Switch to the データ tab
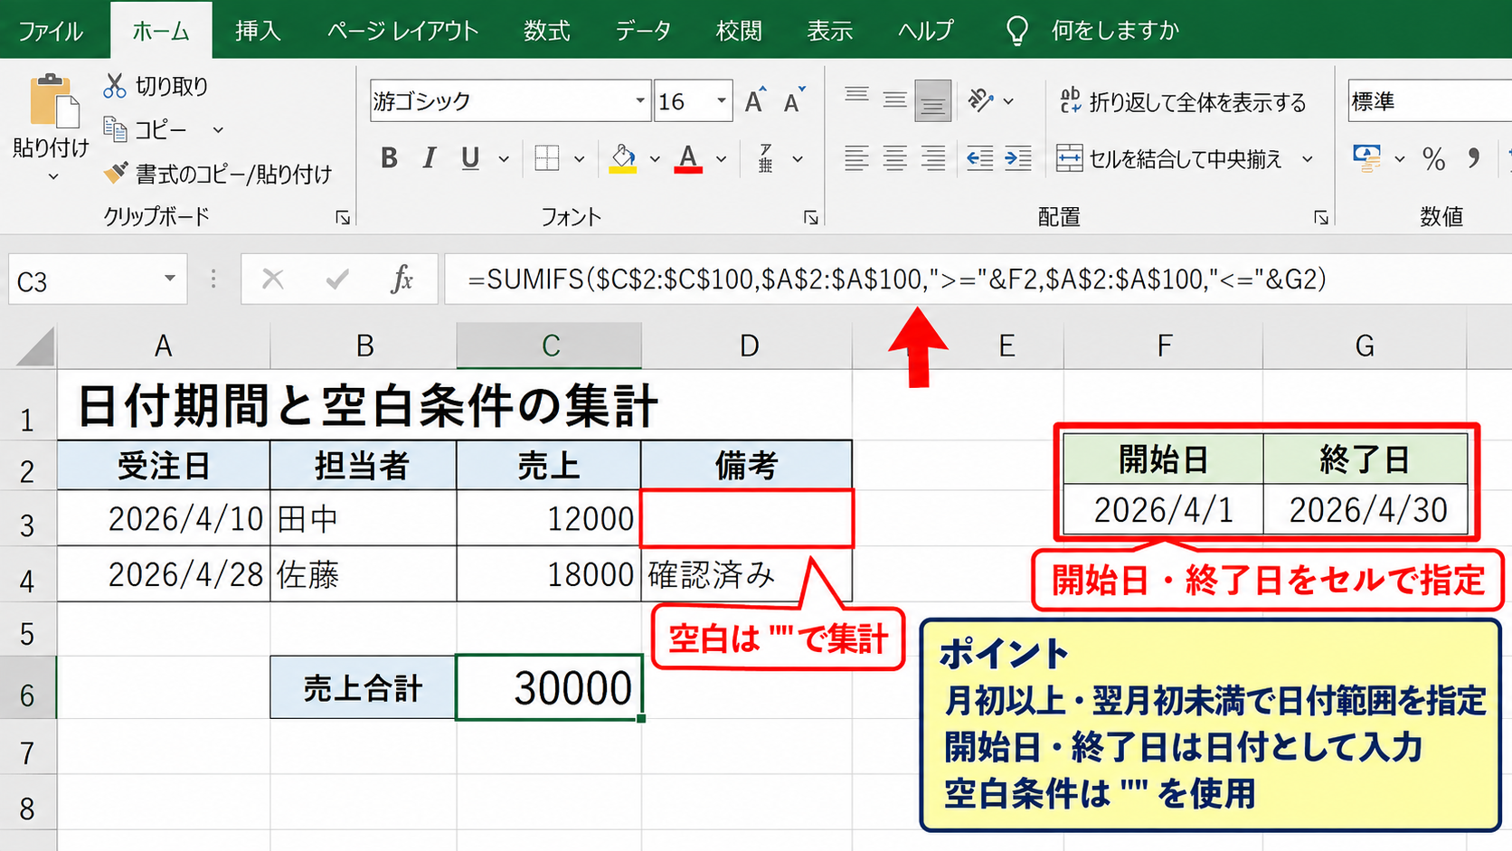The height and width of the screenshot is (851, 1512). [643, 31]
